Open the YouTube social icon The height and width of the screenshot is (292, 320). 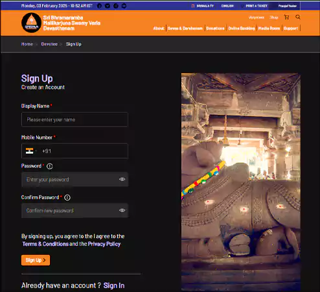tap(124, 6)
